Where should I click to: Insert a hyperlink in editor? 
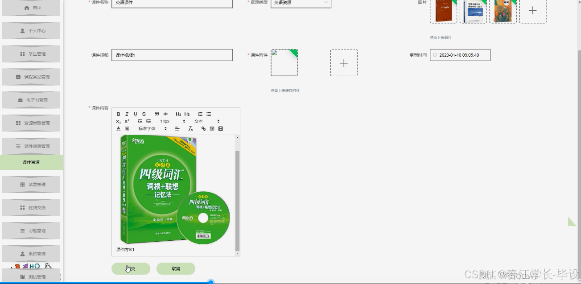(x=203, y=128)
